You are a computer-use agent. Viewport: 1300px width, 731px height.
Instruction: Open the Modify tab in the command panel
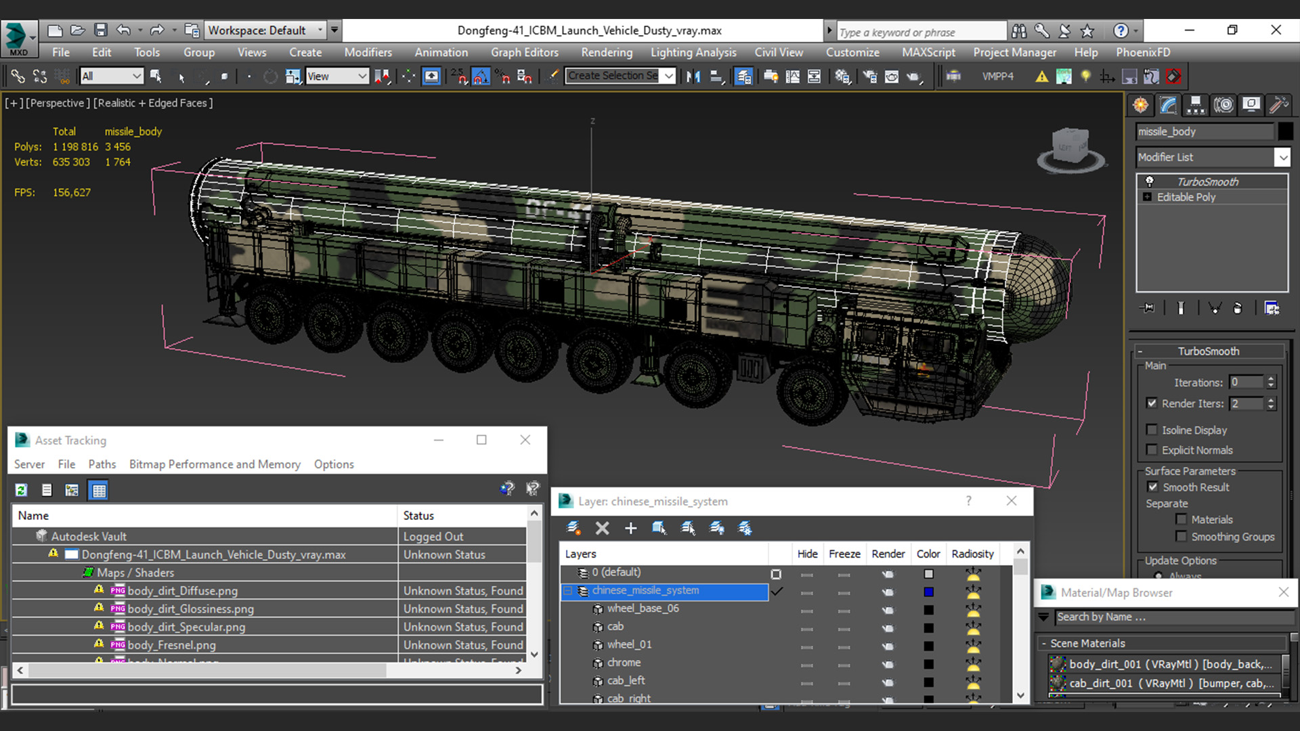coord(1169,105)
